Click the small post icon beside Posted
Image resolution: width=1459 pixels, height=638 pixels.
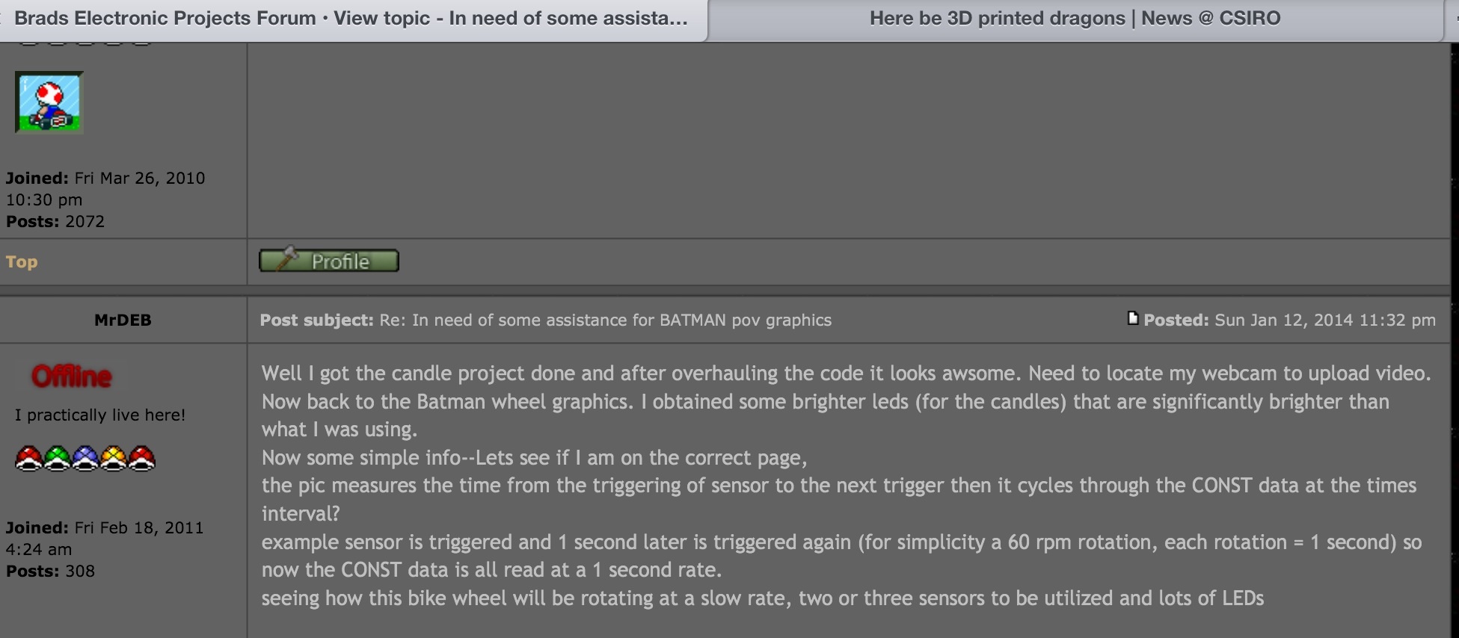1133,318
